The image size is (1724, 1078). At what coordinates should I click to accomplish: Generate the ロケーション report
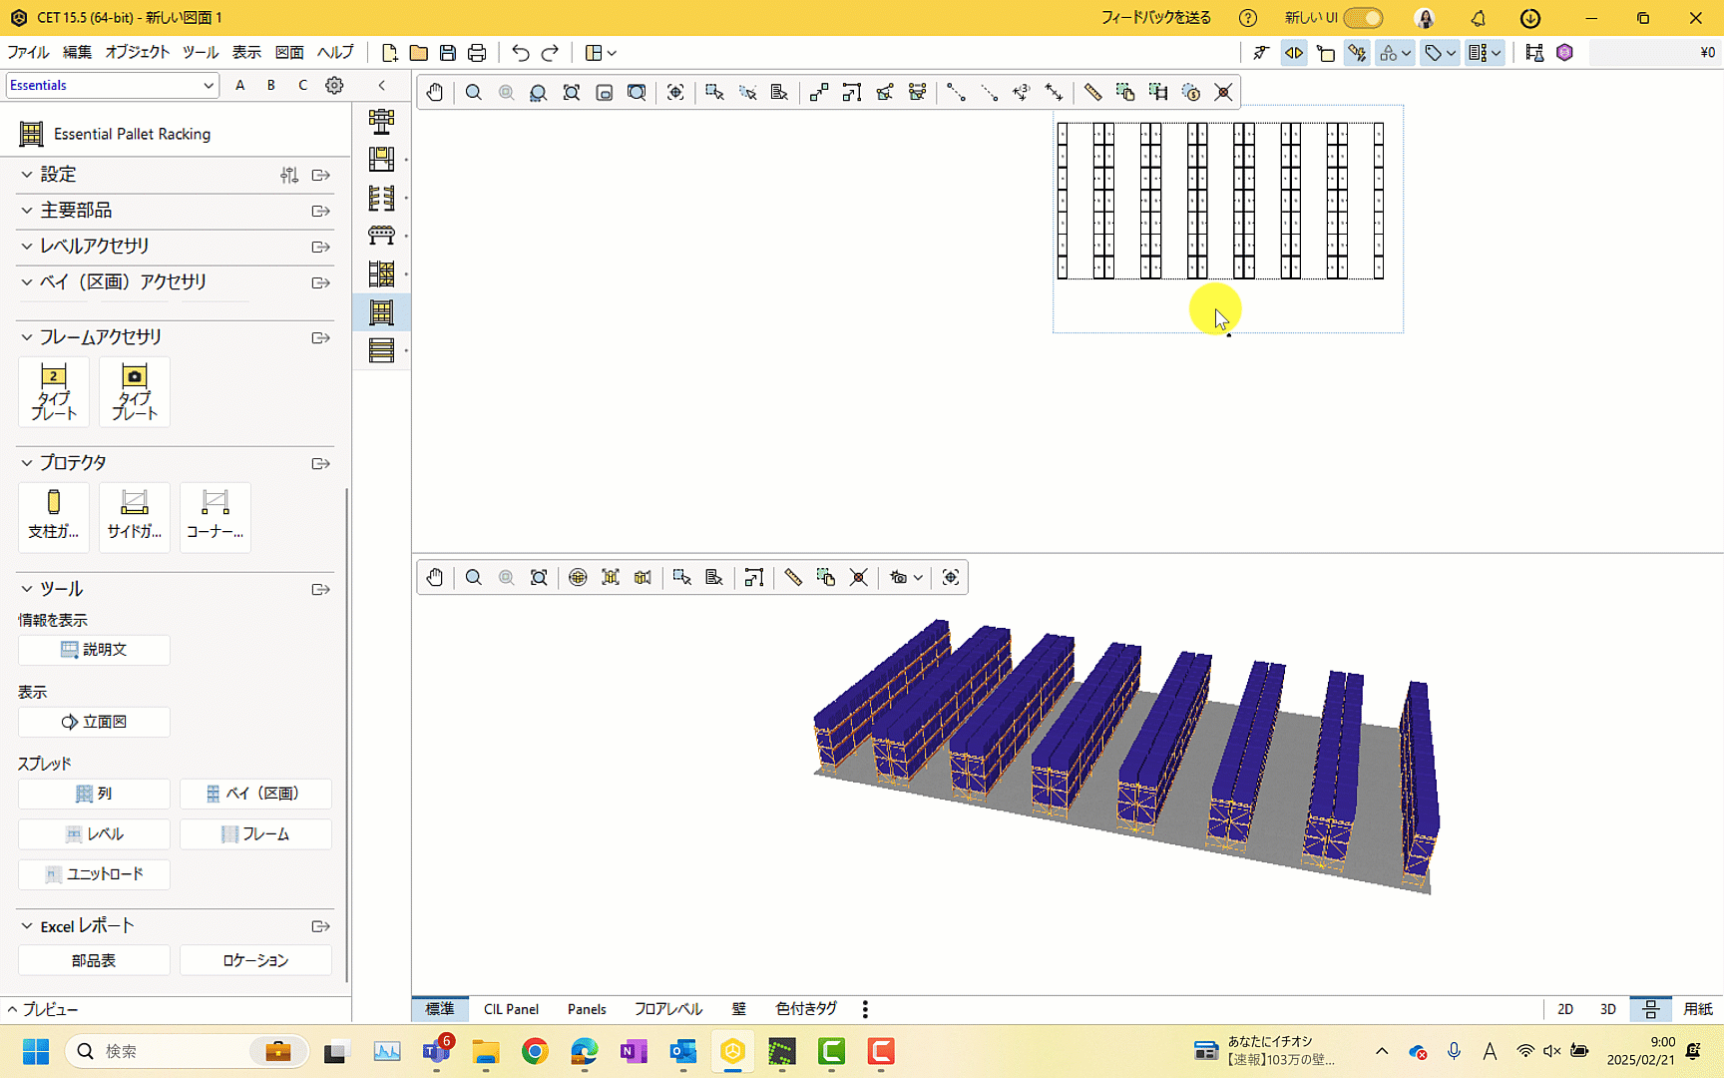pyautogui.click(x=255, y=960)
